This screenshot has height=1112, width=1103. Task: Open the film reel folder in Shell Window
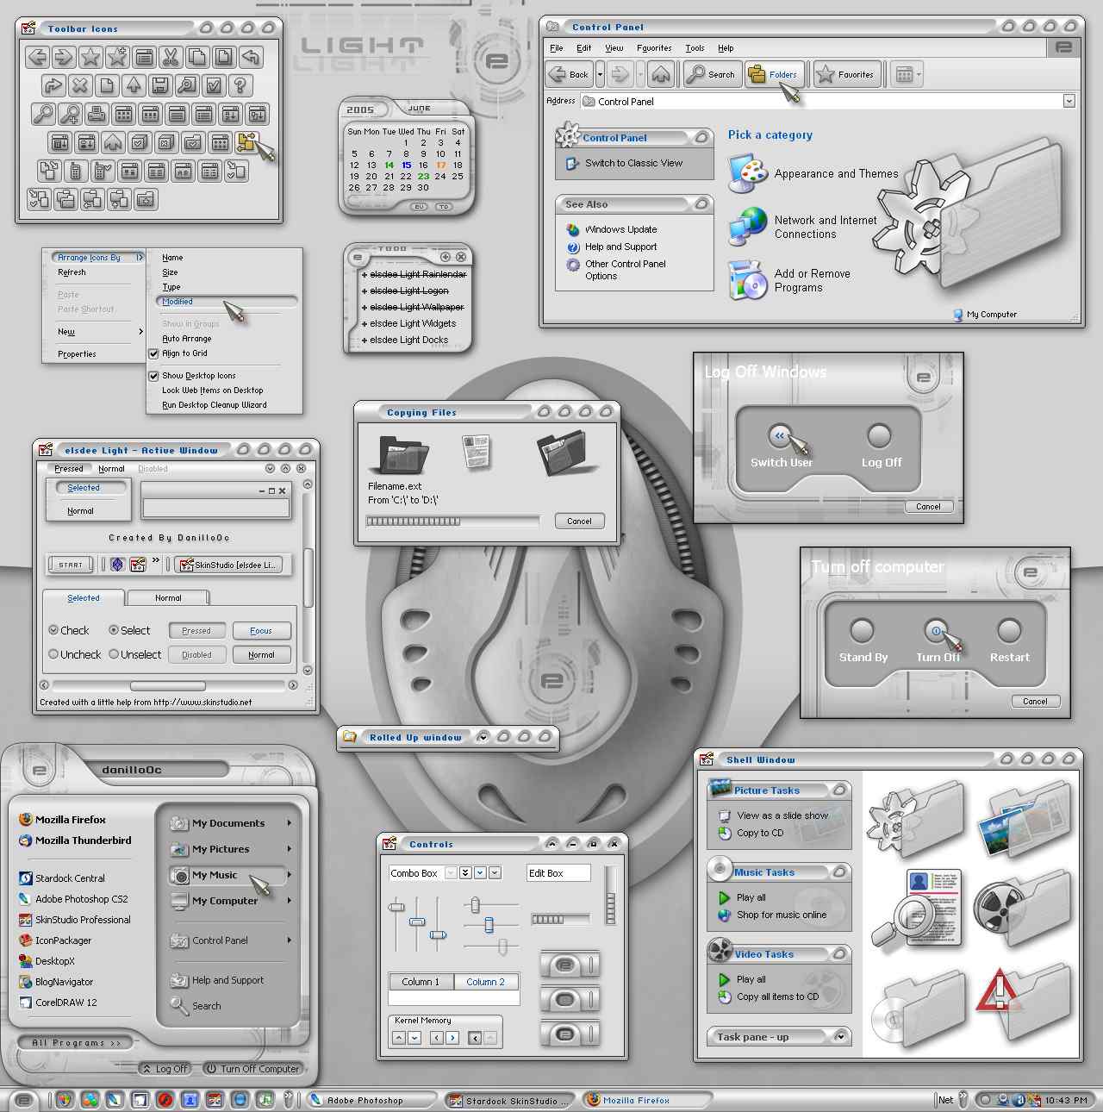[x=1024, y=909]
